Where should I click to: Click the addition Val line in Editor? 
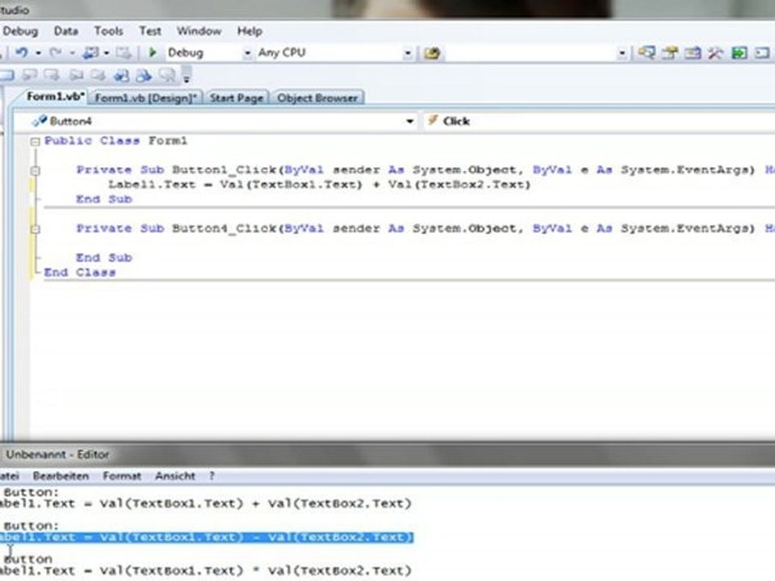[x=206, y=504]
